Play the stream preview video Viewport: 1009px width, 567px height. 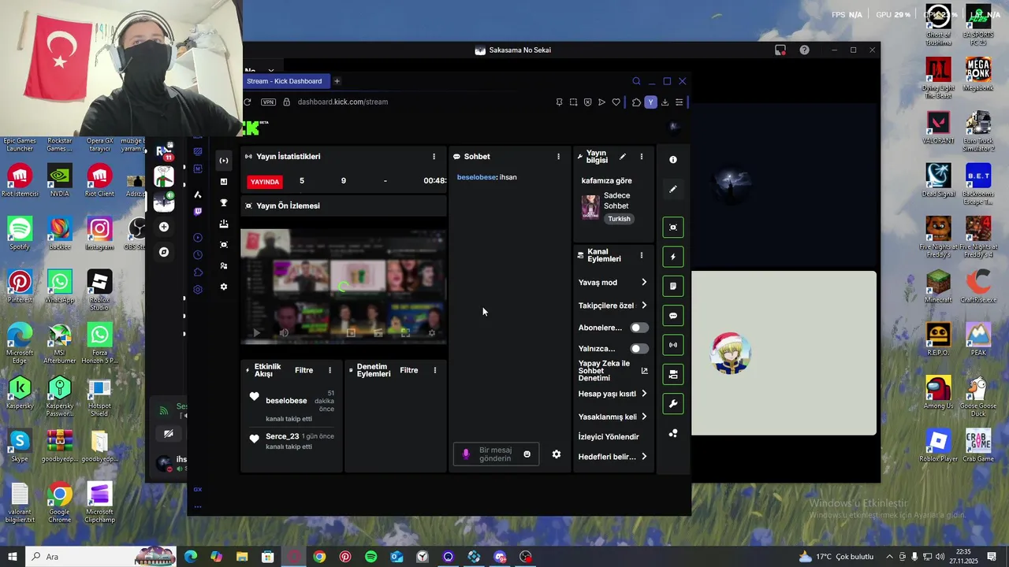coord(256,333)
